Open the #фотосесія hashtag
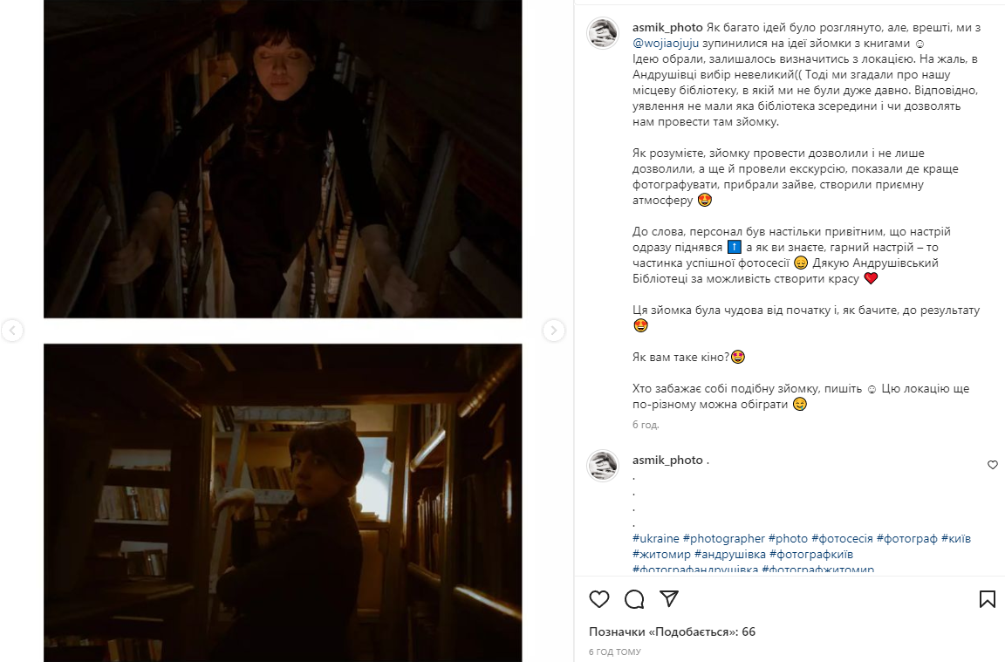 [842, 538]
